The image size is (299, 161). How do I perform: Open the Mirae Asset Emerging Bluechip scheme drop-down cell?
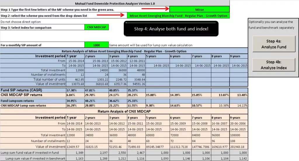tap(178, 16)
